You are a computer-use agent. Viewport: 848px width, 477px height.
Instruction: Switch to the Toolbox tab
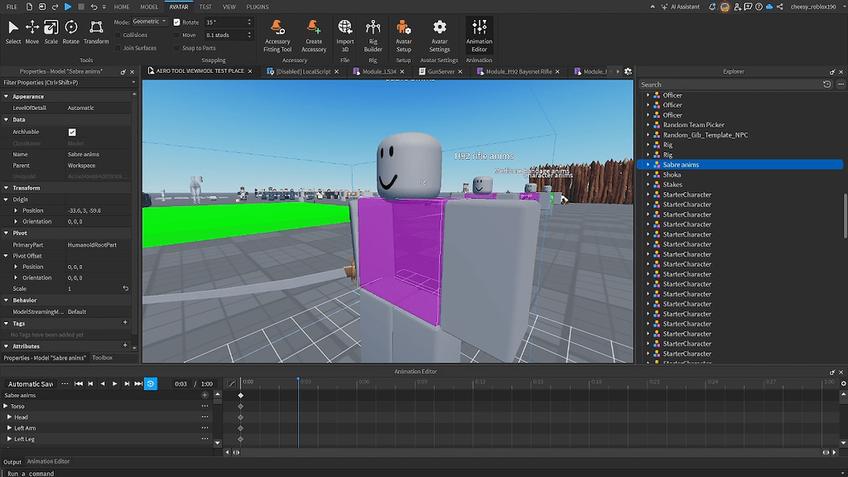102,358
